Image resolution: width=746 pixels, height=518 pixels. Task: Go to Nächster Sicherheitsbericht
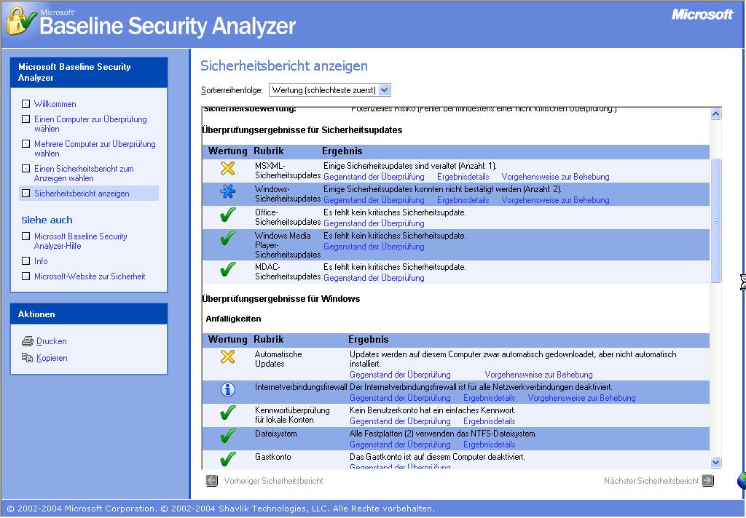[651, 481]
